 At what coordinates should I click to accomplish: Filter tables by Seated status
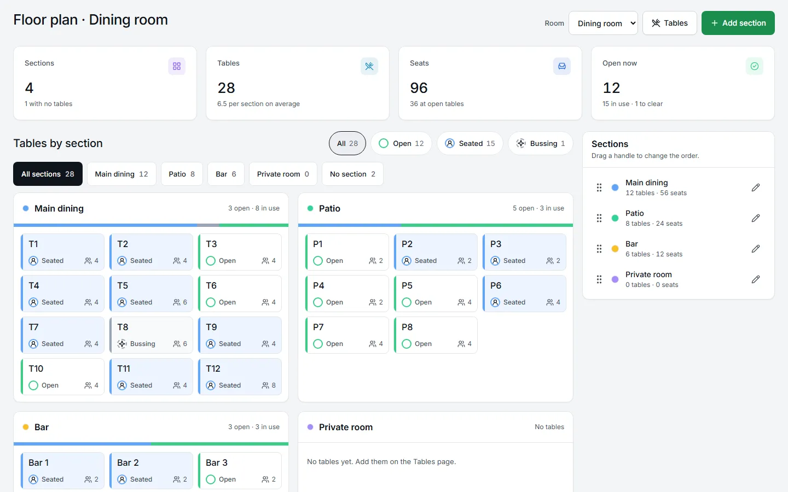tap(470, 143)
